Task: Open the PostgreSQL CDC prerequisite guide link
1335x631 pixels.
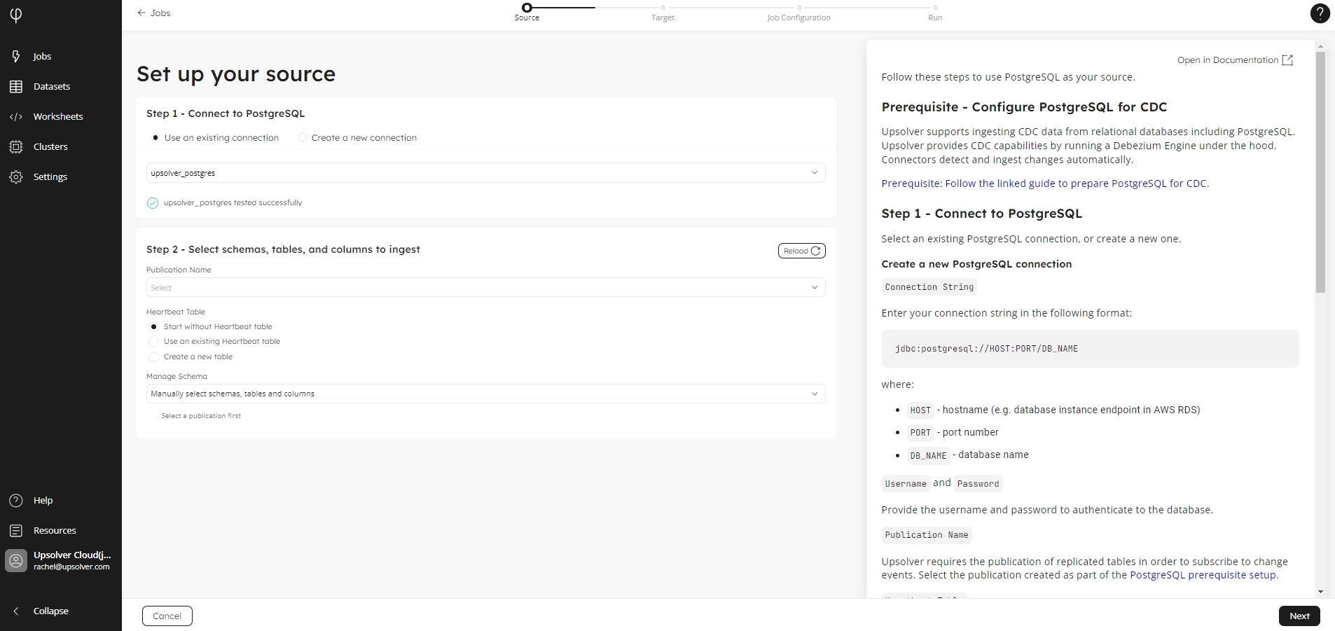Action: coord(1044,183)
